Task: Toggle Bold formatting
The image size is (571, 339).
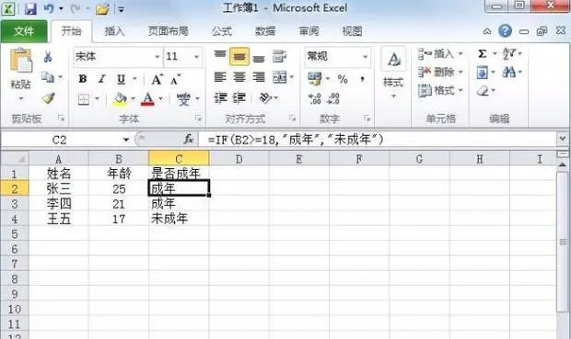Action: point(83,79)
